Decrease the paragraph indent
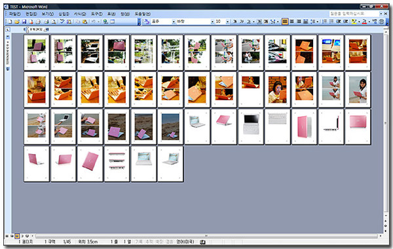The width and height of the screenshot is (393, 249). pos(339,22)
